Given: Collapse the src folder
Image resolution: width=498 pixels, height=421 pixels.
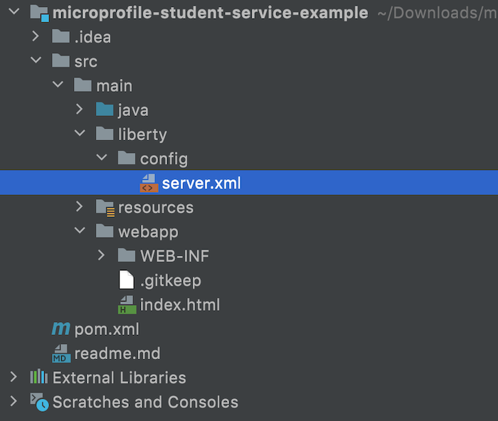Looking at the screenshot, I should [36, 60].
